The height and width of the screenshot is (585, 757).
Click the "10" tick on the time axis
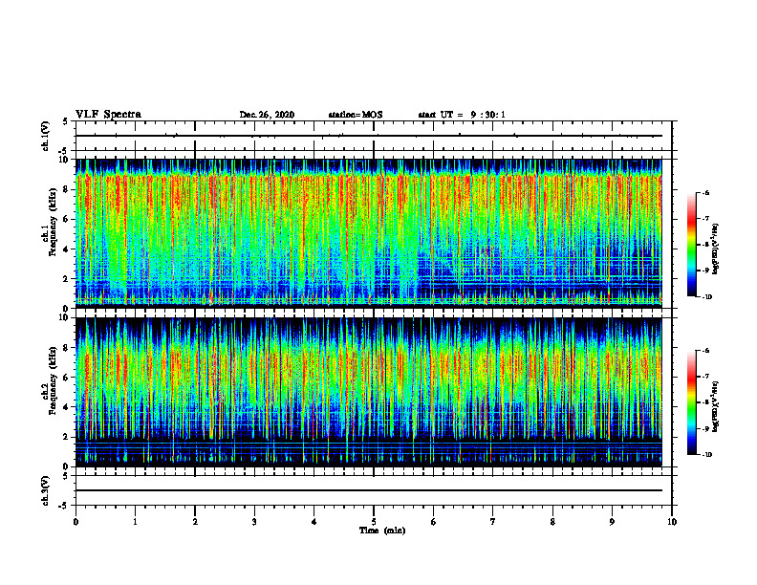click(672, 522)
